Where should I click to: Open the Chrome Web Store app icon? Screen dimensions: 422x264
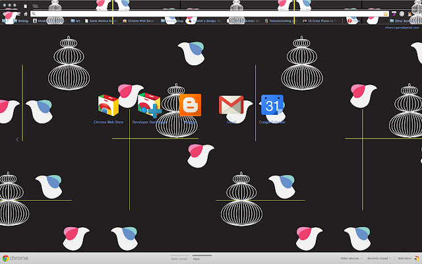108,105
